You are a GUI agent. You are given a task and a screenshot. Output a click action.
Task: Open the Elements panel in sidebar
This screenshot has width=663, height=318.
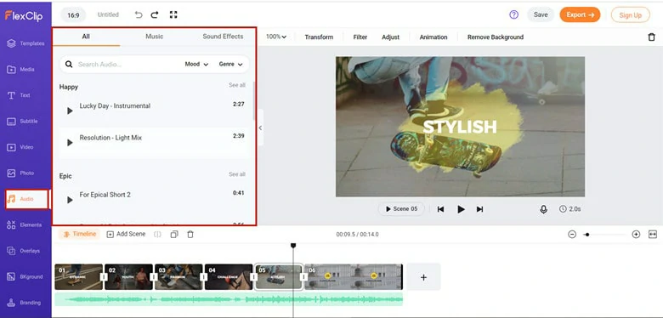coord(25,225)
